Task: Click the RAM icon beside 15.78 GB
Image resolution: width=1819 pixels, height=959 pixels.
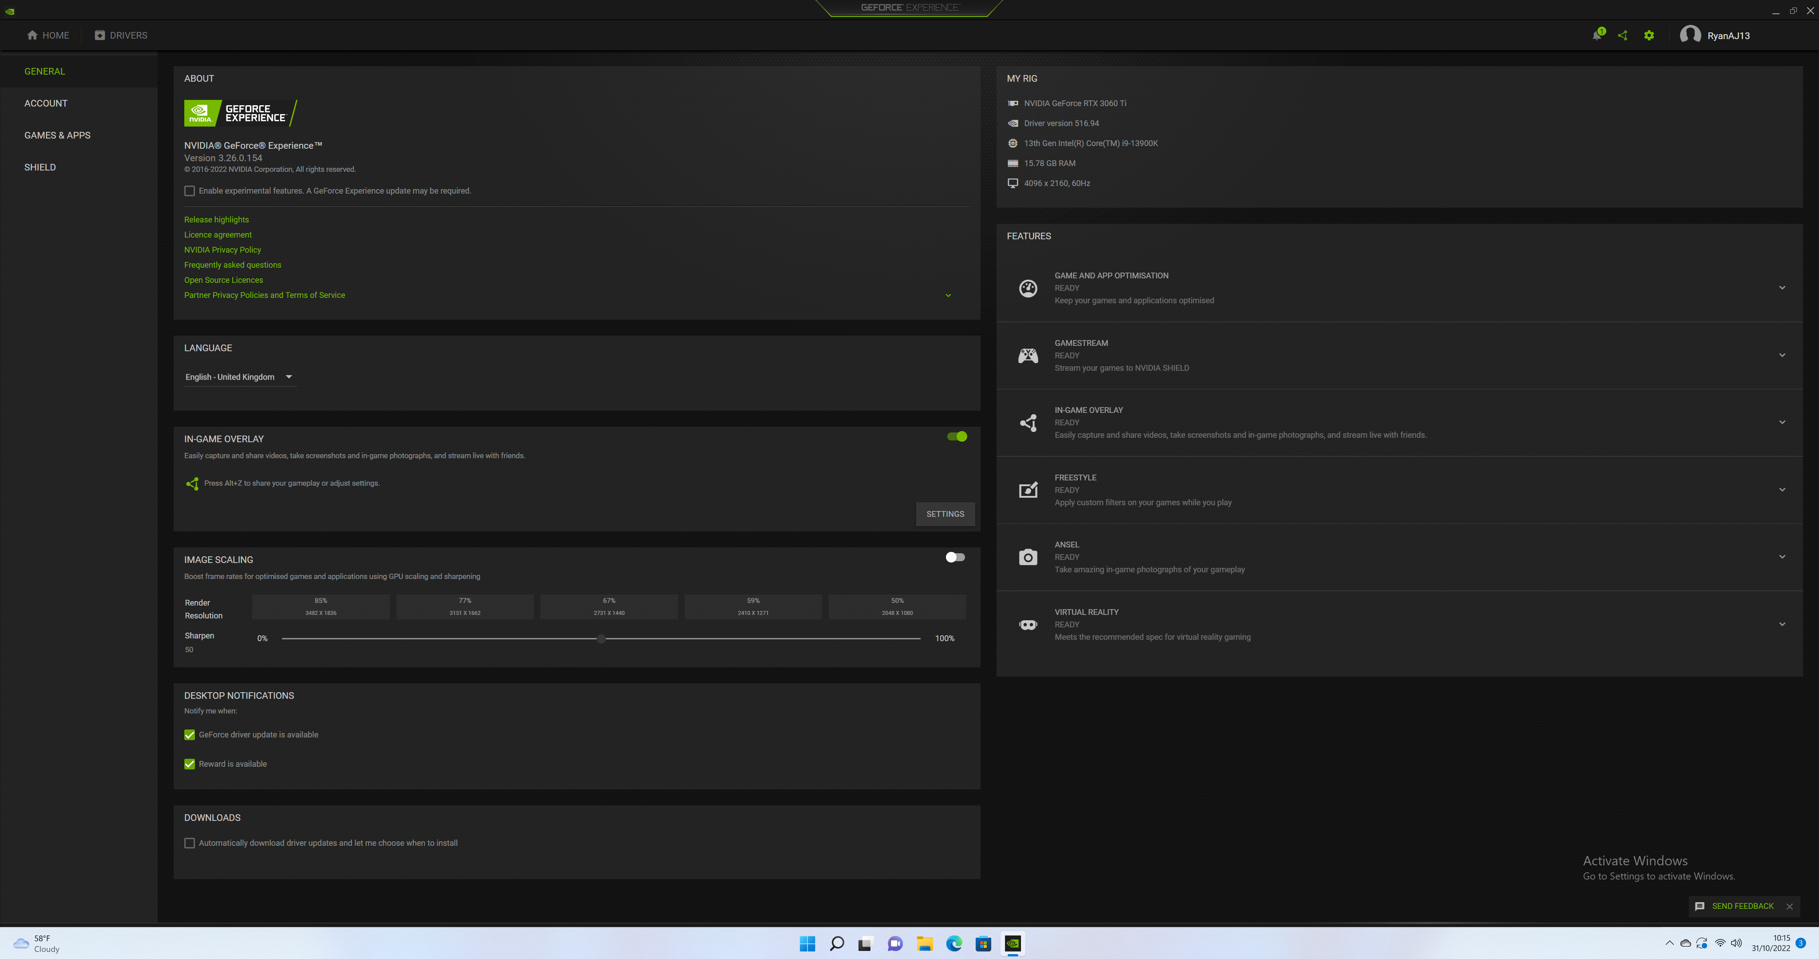Action: pyautogui.click(x=1013, y=163)
